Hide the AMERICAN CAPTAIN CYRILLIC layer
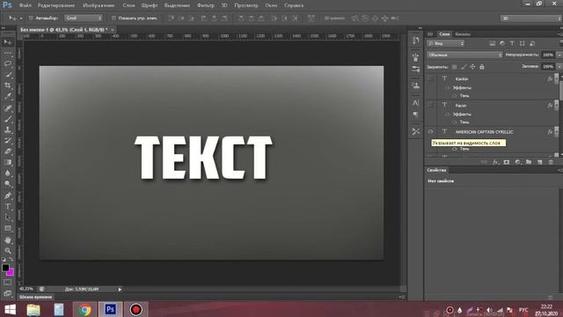 tap(431, 132)
